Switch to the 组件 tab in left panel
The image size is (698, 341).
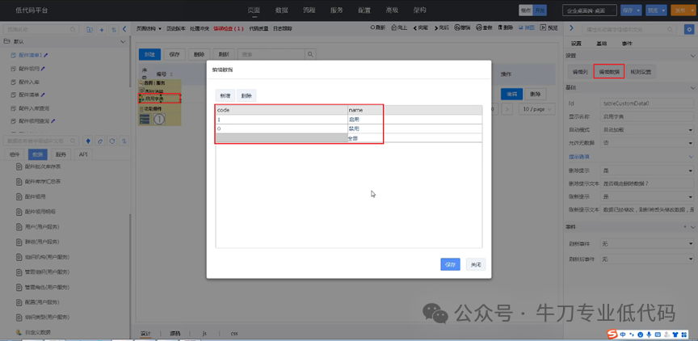click(x=15, y=154)
